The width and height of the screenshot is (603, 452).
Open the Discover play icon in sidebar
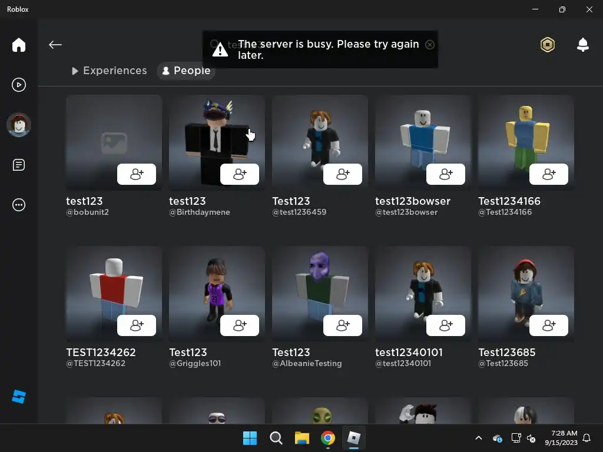pos(18,85)
